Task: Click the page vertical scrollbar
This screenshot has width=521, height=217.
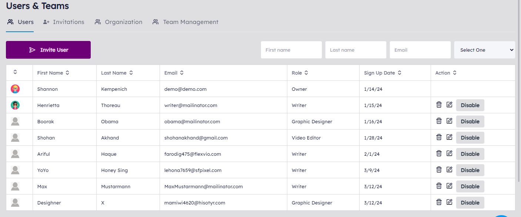Action: point(519,90)
